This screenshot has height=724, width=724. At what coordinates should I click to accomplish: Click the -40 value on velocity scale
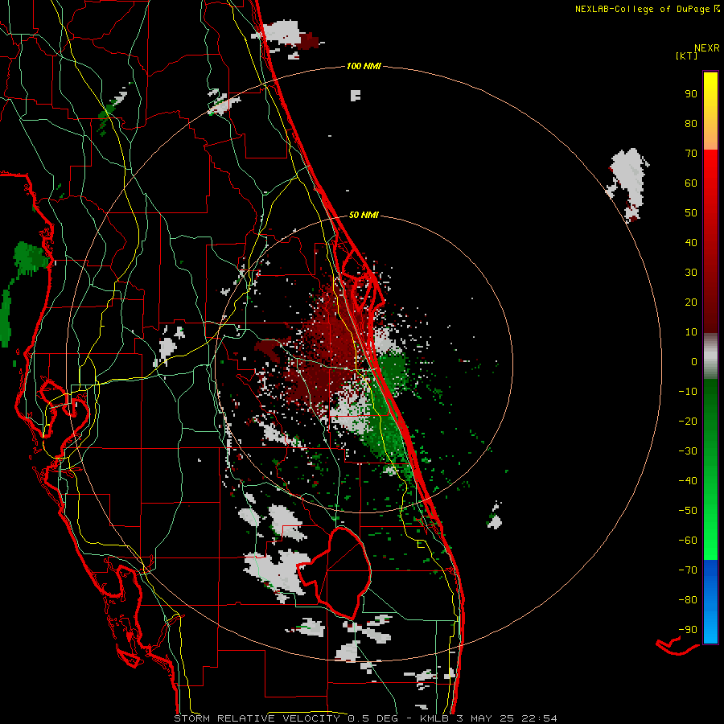(x=688, y=481)
